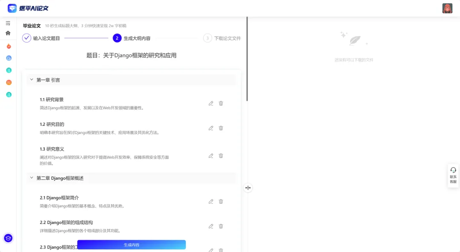Remove section 2.2 using its trash icon
This screenshot has width=460, height=252.
point(221,226)
